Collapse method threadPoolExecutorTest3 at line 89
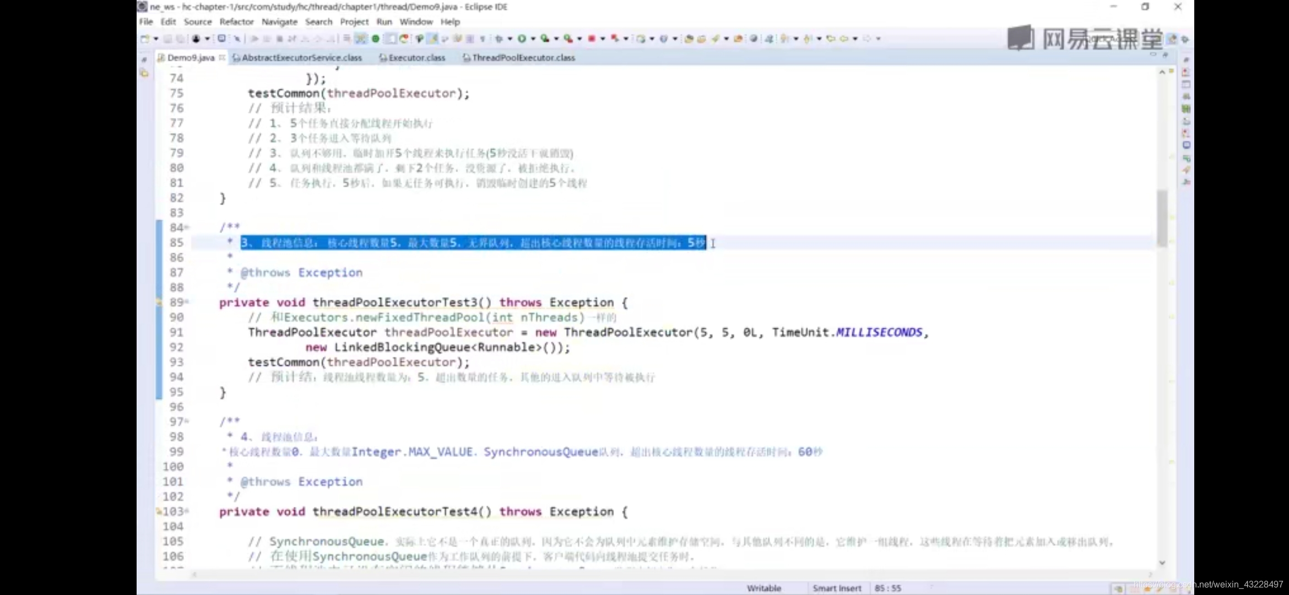 click(187, 302)
